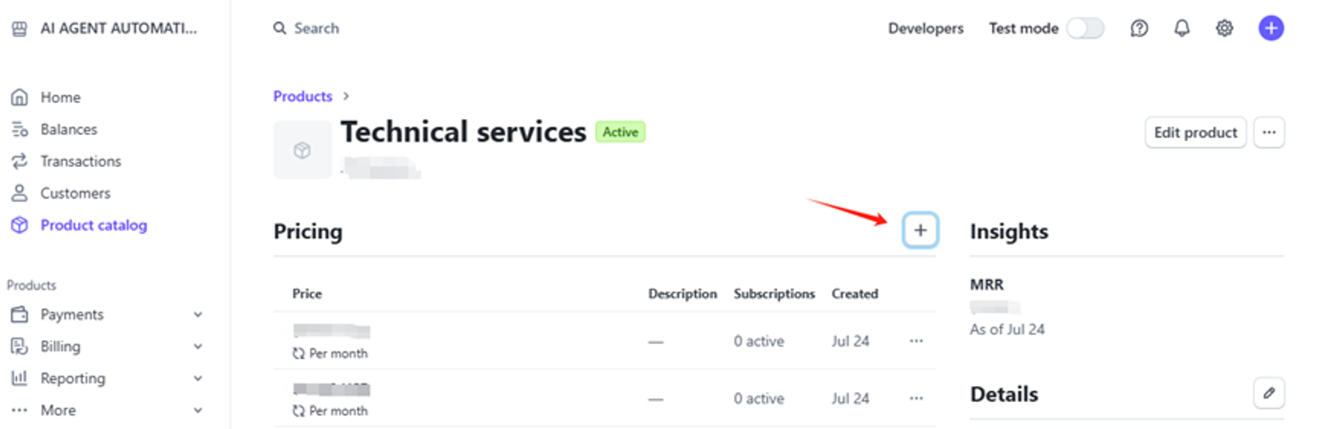Go to Balances in sidebar
This screenshot has height=429, width=1320.
(68, 129)
